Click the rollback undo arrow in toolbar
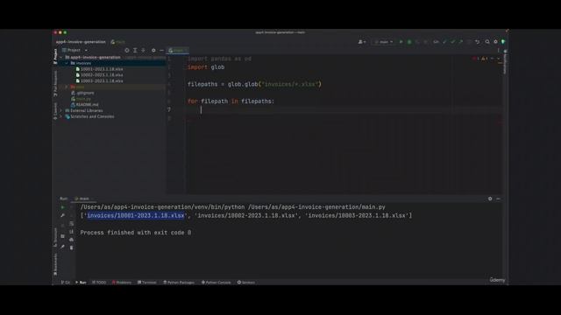This screenshot has height=315, width=561. (x=477, y=42)
